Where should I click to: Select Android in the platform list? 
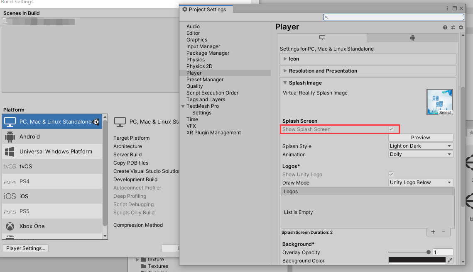tap(52, 136)
